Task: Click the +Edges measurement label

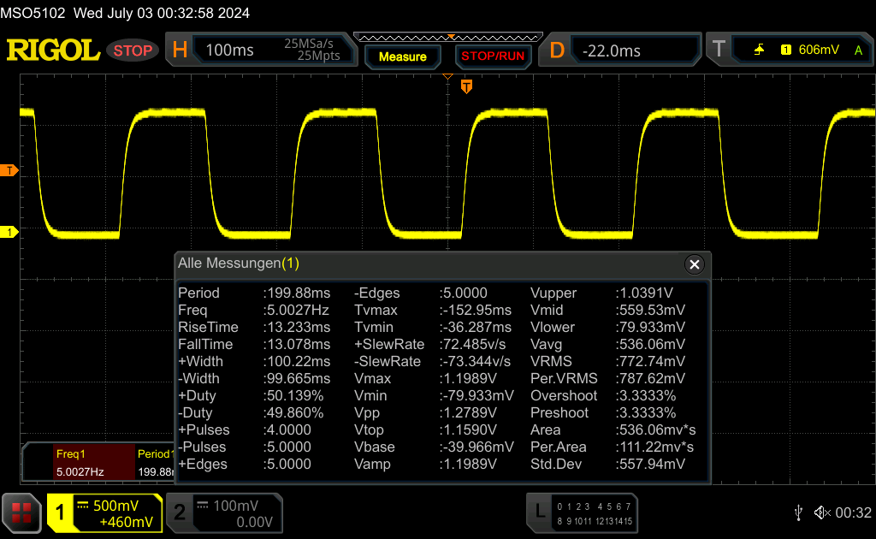Action: 202,465
